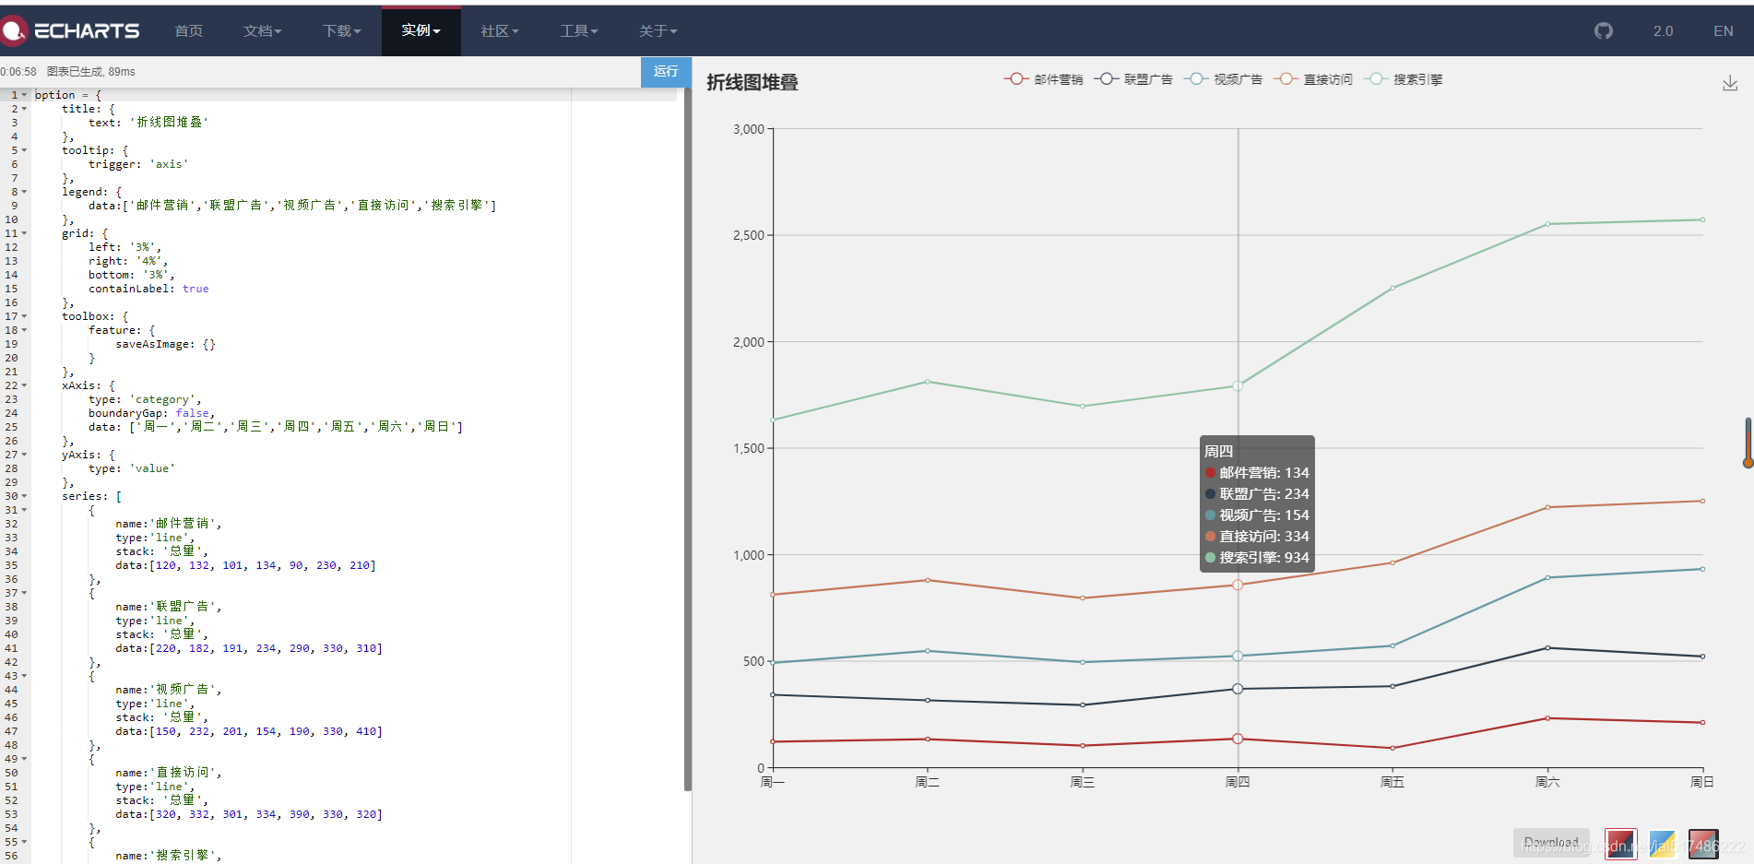Screen dimensions: 1754x864
Task: Click the 搜索引擎 point at 周六
Action: tap(1547, 224)
